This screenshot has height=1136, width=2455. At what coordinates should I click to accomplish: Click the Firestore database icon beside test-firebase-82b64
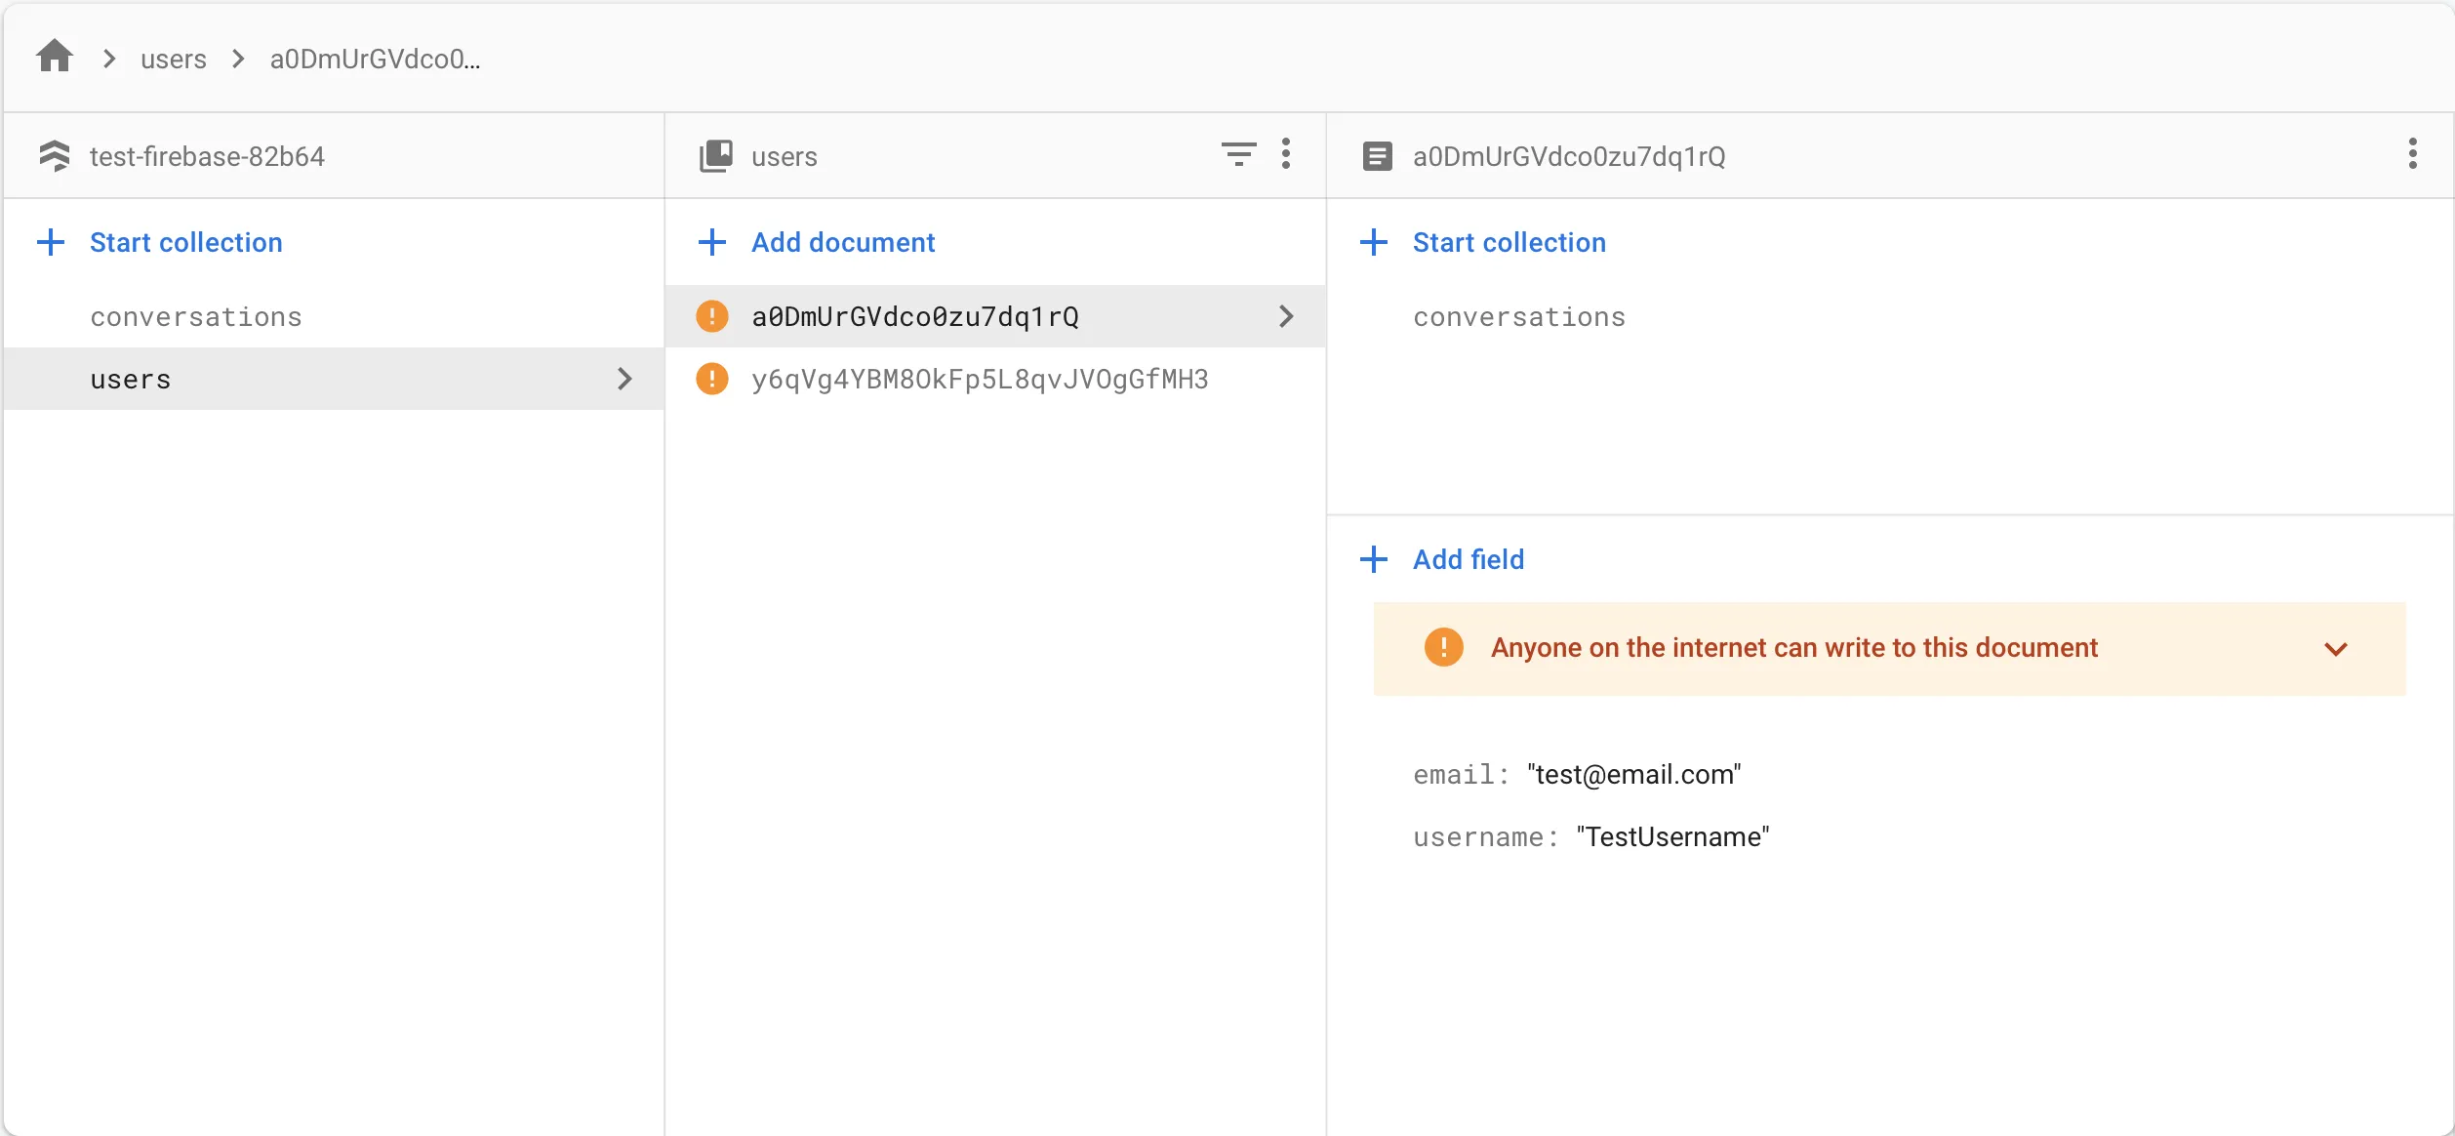[55, 156]
